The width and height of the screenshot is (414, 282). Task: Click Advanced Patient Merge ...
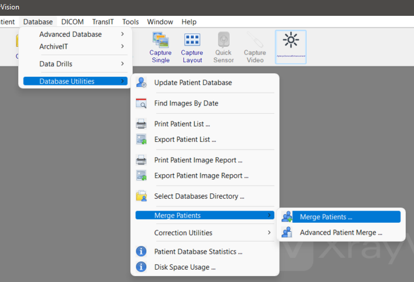(341, 232)
